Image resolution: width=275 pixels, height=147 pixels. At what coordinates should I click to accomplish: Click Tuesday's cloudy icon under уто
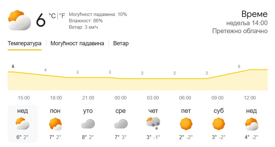point(88,124)
